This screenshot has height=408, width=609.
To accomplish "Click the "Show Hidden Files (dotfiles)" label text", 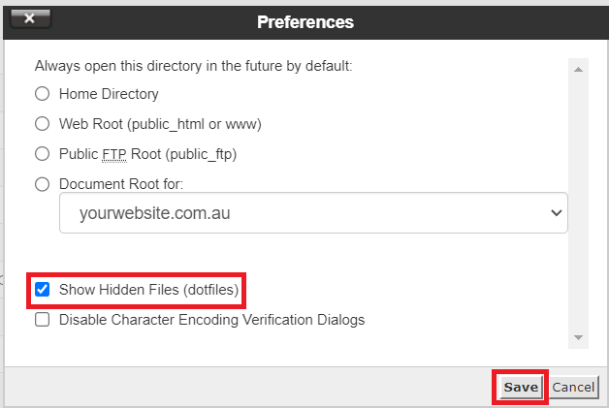I will (148, 290).
